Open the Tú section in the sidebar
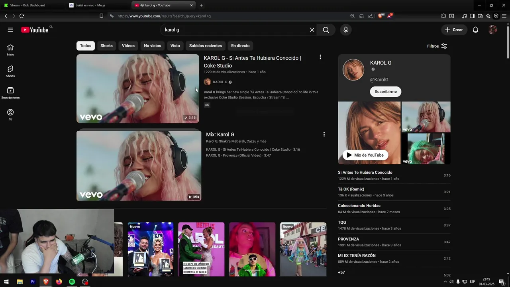510x287 pixels. point(10,114)
